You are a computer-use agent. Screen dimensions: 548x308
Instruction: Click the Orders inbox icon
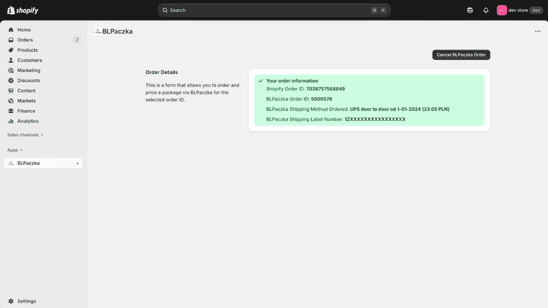click(x=11, y=40)
